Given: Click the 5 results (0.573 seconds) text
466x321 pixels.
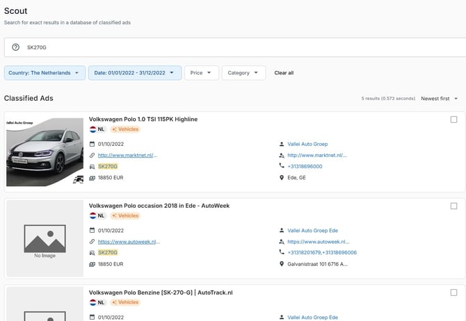Looking at the screenshot, I should 388,98.
